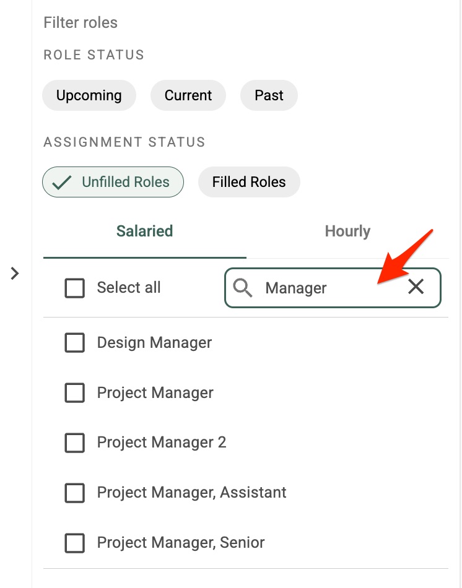Check the Design Manager checkbox
The height and width of the screenshot is (588, 462).
(x=75, y=342)
